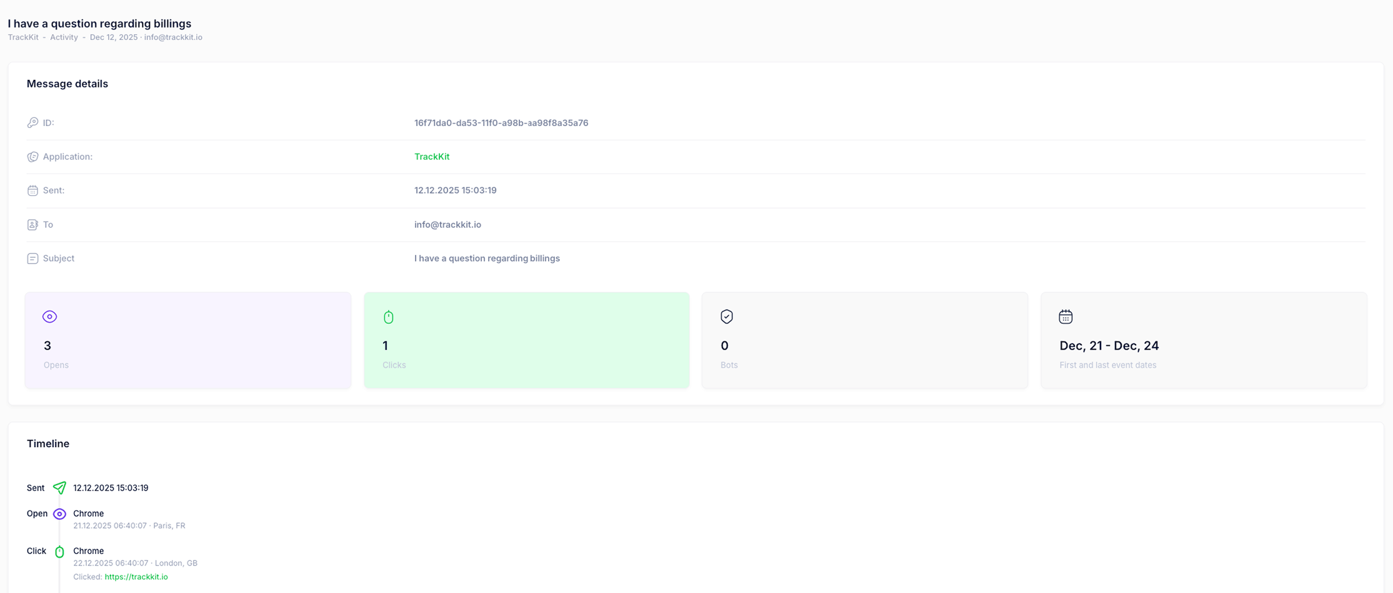Select the Opens statistics card
This screenshot has width=1393, height=593.
187,340
